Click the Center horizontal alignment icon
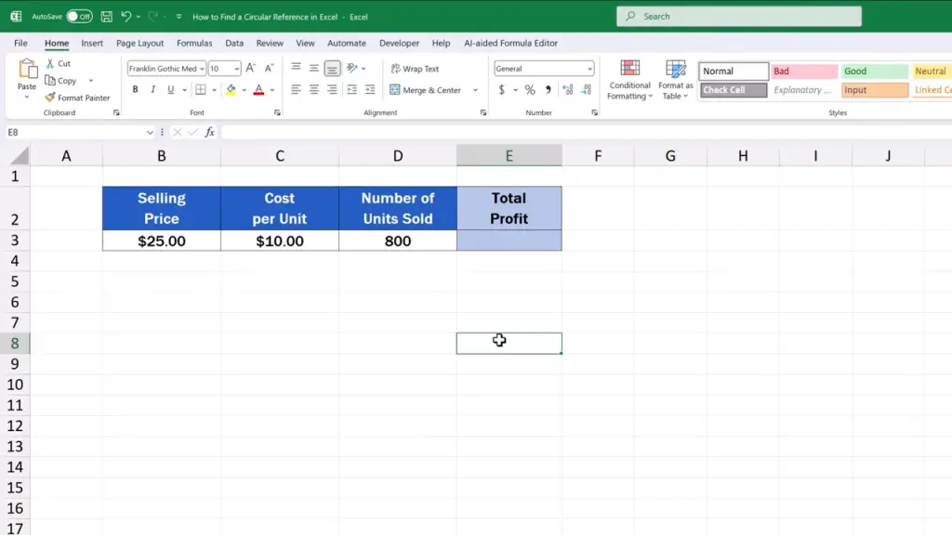Viewport: 952px width, 535px height. click(314, 90)
